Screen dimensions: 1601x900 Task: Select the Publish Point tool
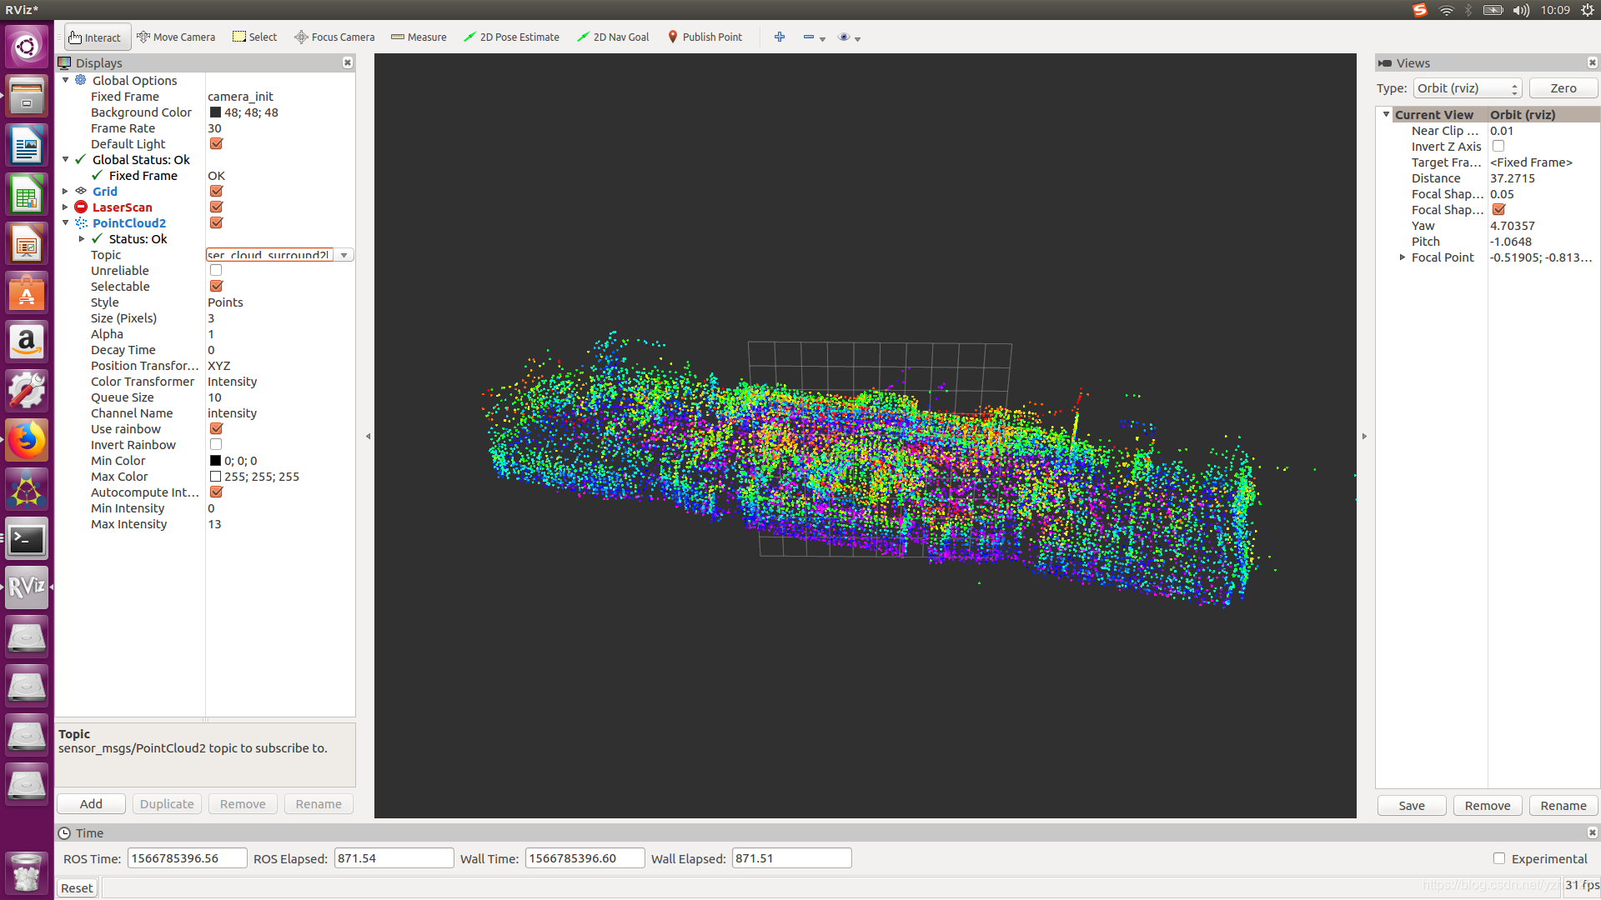coord(705,37)
